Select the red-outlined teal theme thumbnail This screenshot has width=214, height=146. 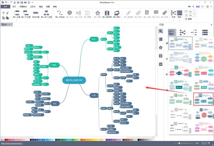203,99
